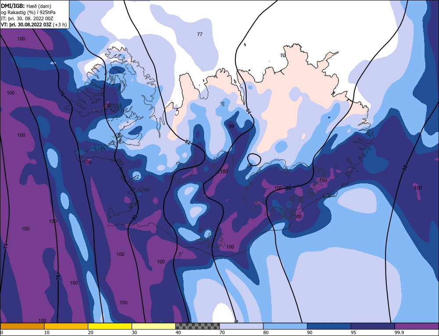The image size is (439, 336).
Task: Click the '88' height contour label
Action: point(404,168)
